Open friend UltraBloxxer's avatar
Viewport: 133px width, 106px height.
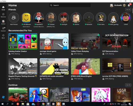26,17
